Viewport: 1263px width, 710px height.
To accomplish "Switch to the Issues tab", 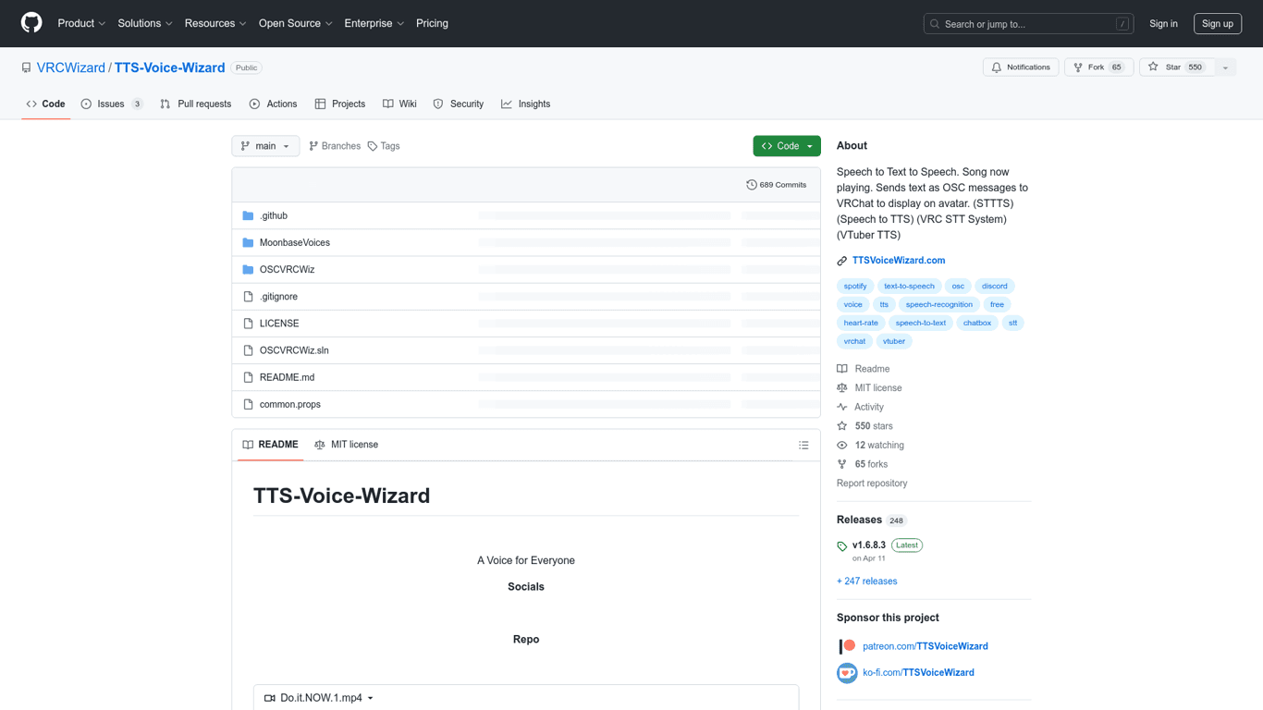I will click(112, 104).
